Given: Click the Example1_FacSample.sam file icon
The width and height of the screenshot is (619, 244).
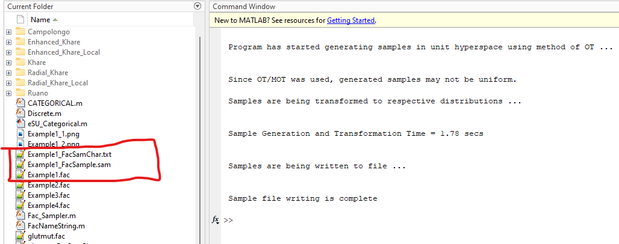Looking at the screenshot, I should 19,164.
